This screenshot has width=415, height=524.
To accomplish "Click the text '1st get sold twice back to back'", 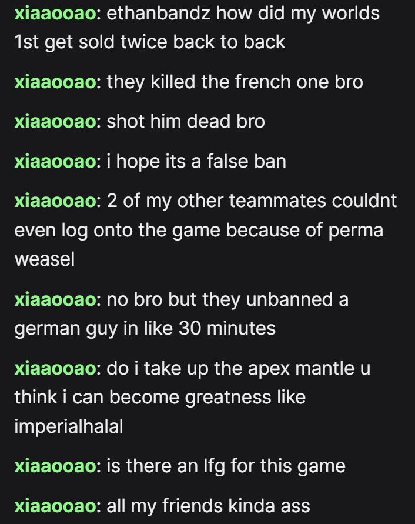I will (x=150, y=43).
